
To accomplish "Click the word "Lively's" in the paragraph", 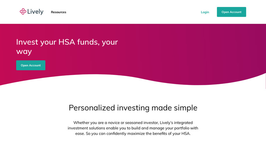I will click(160, 122).
